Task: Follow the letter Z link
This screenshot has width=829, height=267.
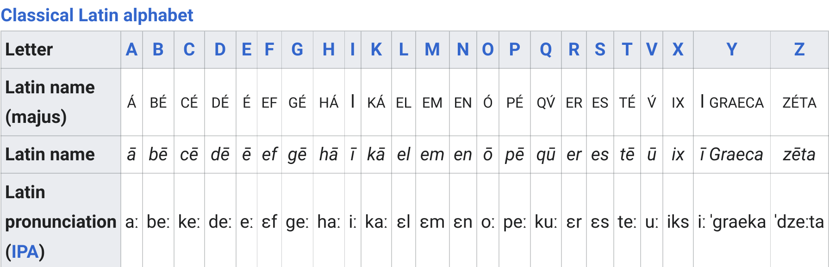Action: point(799,49)
